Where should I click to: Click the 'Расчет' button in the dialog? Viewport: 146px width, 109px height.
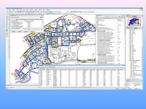14,31
